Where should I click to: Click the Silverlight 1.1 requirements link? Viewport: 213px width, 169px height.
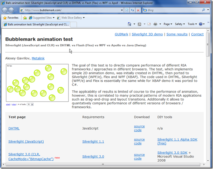93,141
